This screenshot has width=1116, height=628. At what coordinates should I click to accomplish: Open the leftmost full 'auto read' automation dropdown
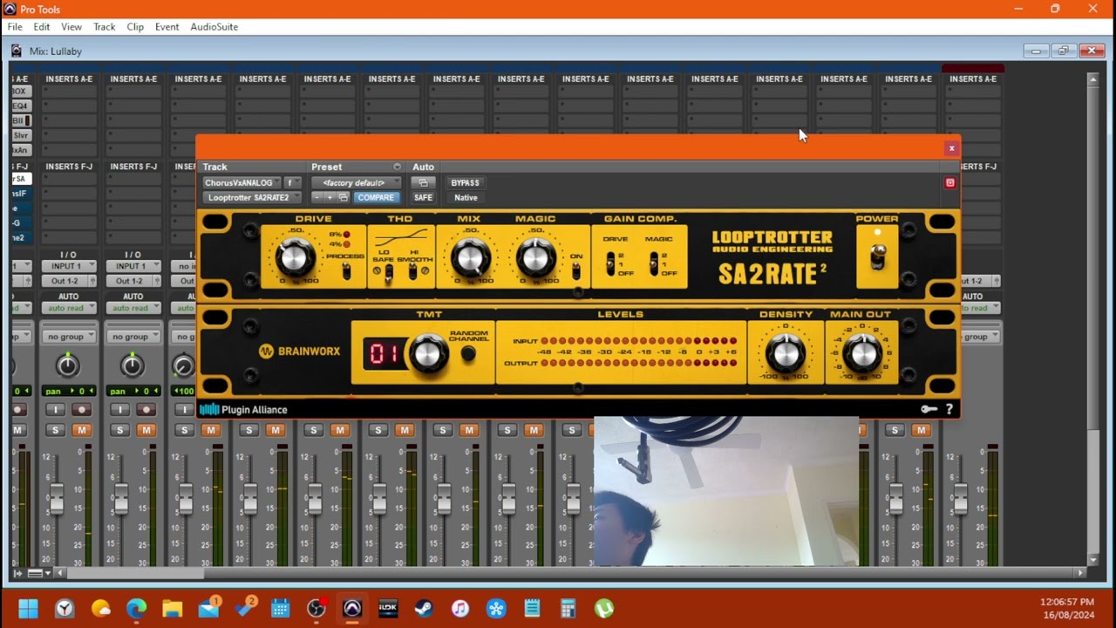[x=68, y=308]
